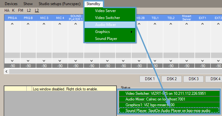Viewport: 222px width, 116px height.
Task: Click the Video Switcher VIZRT-IPS status row
Action: pyautogui.click(x=169, y=93)
